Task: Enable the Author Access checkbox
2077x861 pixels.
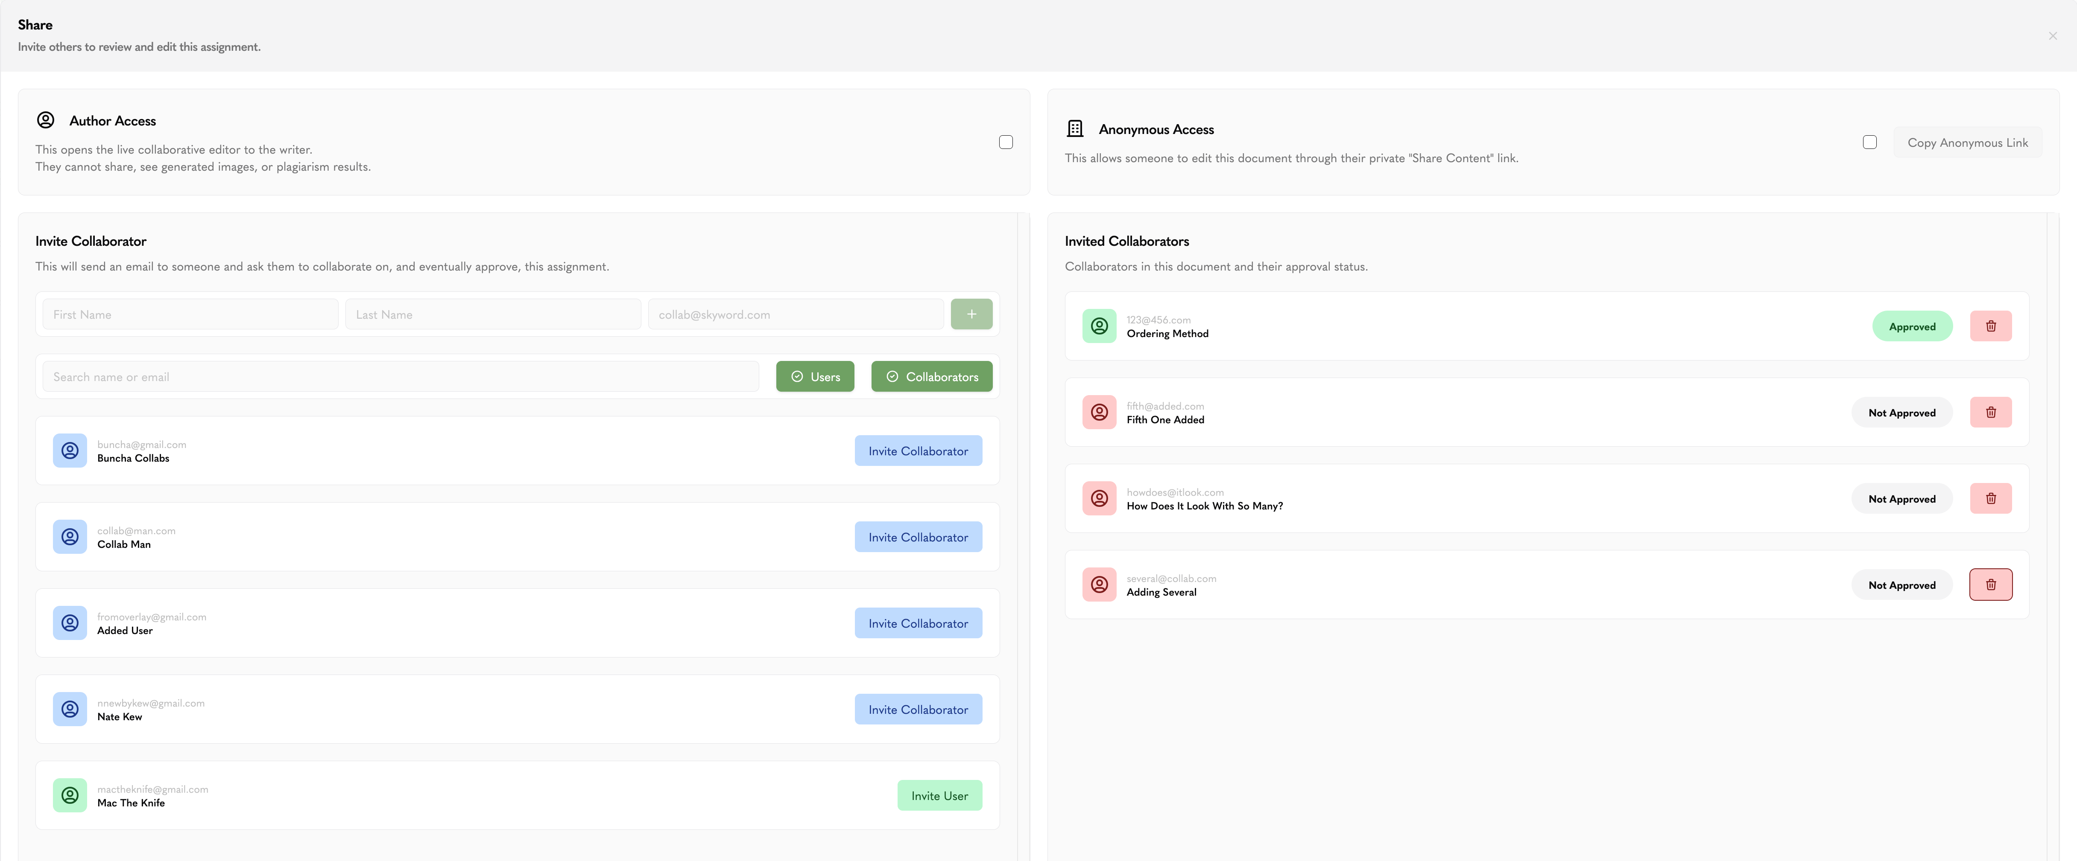Action: tap(1006, 143)
